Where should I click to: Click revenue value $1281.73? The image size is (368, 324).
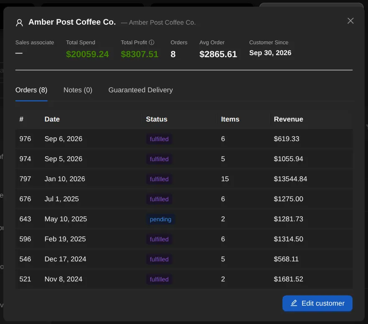point(289,219)
